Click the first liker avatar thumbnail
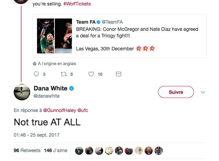The height and width of the screenshot is (161, 219). (x=79, y=151)
